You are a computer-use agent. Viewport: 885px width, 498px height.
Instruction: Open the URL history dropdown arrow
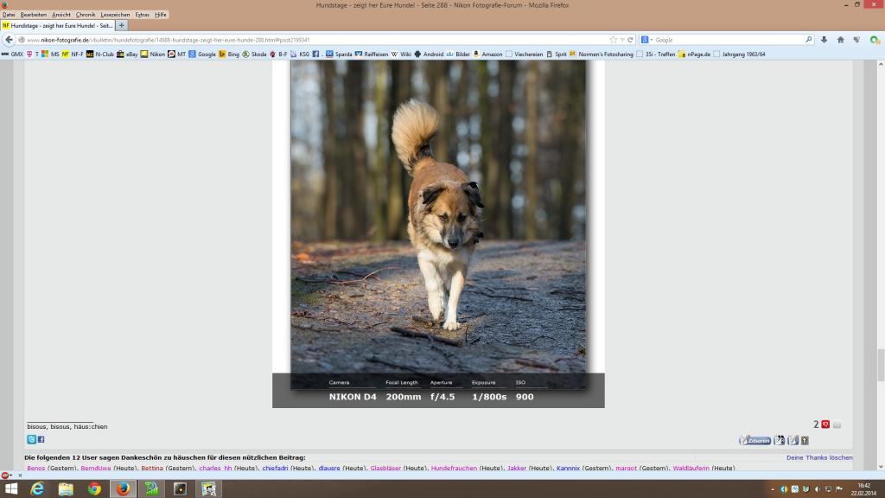click(622, 40)
